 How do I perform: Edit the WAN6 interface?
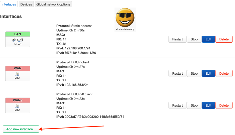click(x=208, y=105)
